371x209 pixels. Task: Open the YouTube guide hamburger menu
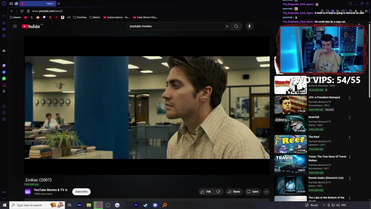15,26
